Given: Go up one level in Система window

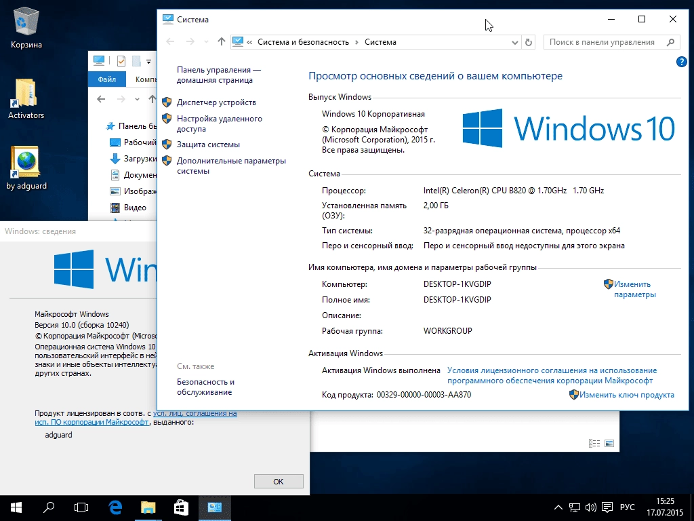Looking at the screenshot, I should [222, 41].
